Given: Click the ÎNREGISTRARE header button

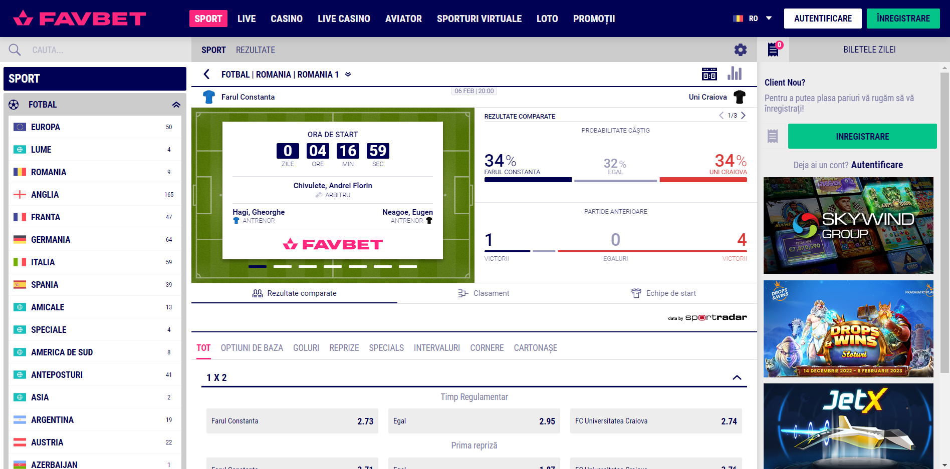Looking at the screenshot, I should tap(903, 19).
